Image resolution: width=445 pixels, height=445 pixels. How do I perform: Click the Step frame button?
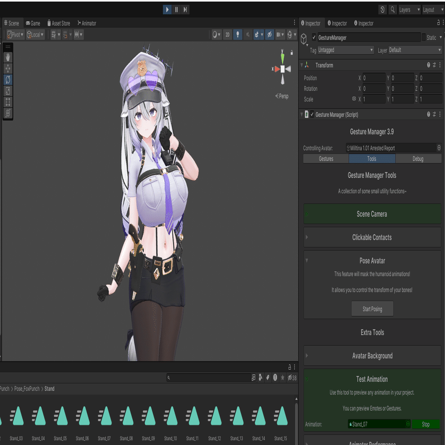[x=185, y=10]
